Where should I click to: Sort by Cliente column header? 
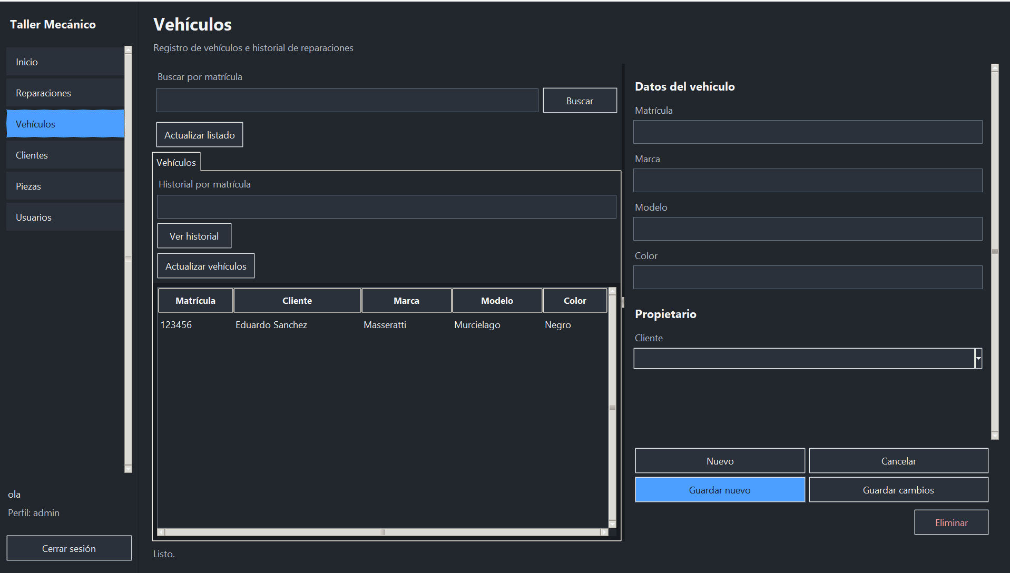point(297,301)
